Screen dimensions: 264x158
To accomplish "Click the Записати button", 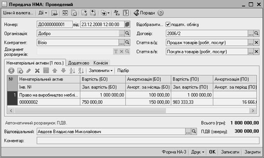I will coord(230,152).
